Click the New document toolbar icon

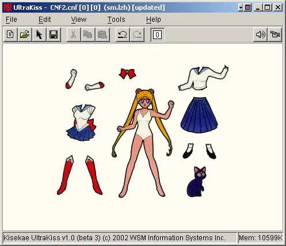pos(10,34)
